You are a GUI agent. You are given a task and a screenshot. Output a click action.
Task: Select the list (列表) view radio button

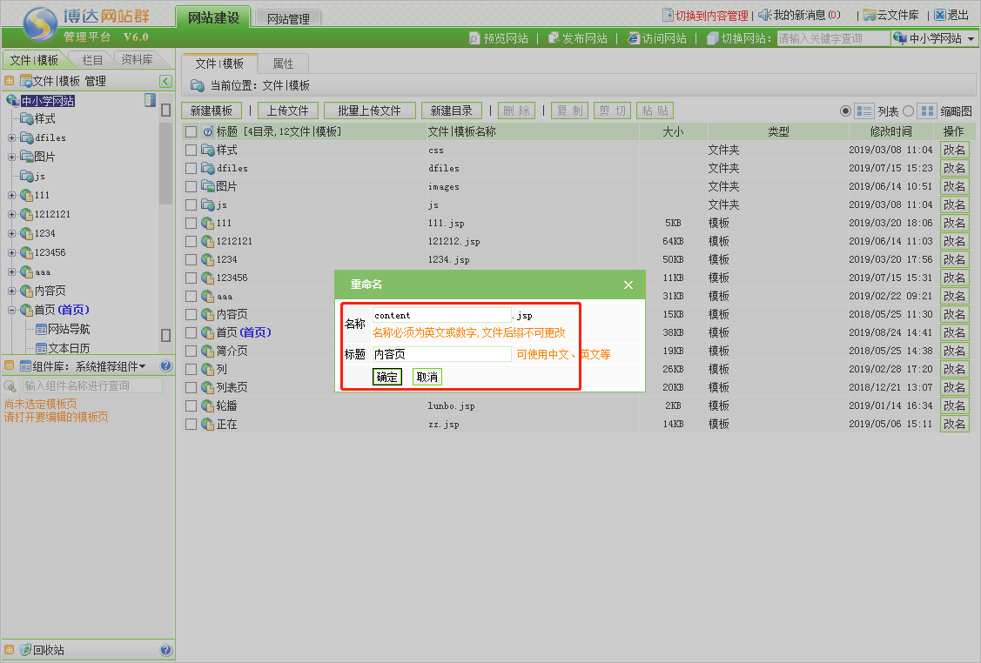click(x=845, y=111)
